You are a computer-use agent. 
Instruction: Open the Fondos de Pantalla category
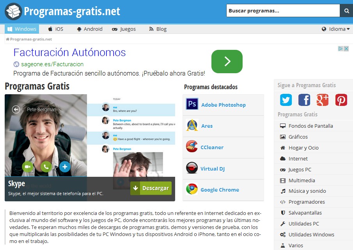pyautogui.click(x=310, y=126)
